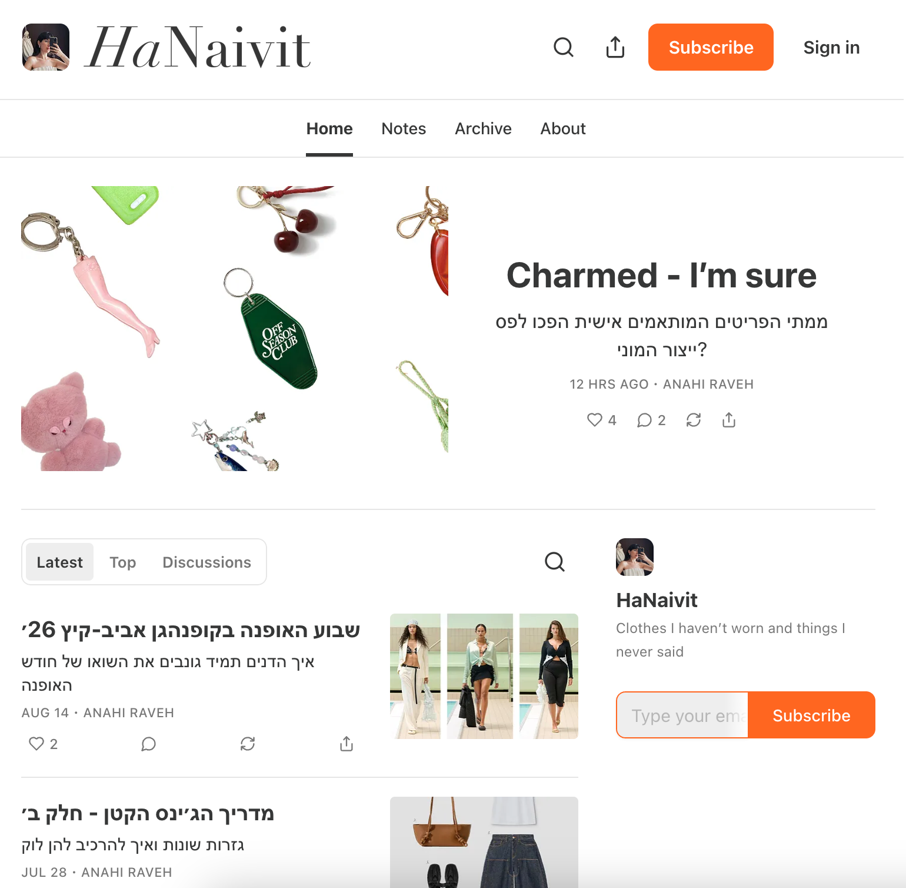Restack the Charmed - I'm sure post
The image size is (906, 888).
pos(694,420)
